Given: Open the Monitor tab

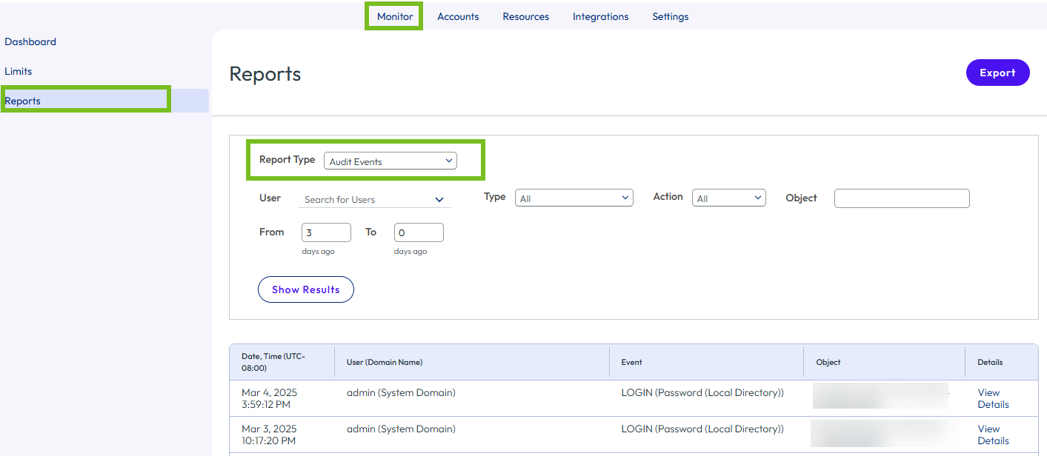Looking at the screenshot, I should pos(394,16).
